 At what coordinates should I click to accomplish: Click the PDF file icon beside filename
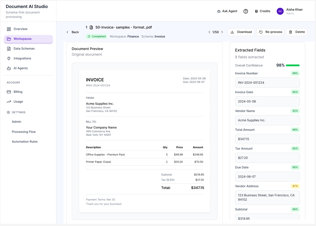pyautogui.click(x=91, y=27)
